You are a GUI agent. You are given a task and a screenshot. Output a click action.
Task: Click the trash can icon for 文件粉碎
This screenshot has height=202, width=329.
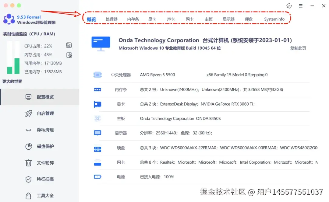(x=28, y=163)
